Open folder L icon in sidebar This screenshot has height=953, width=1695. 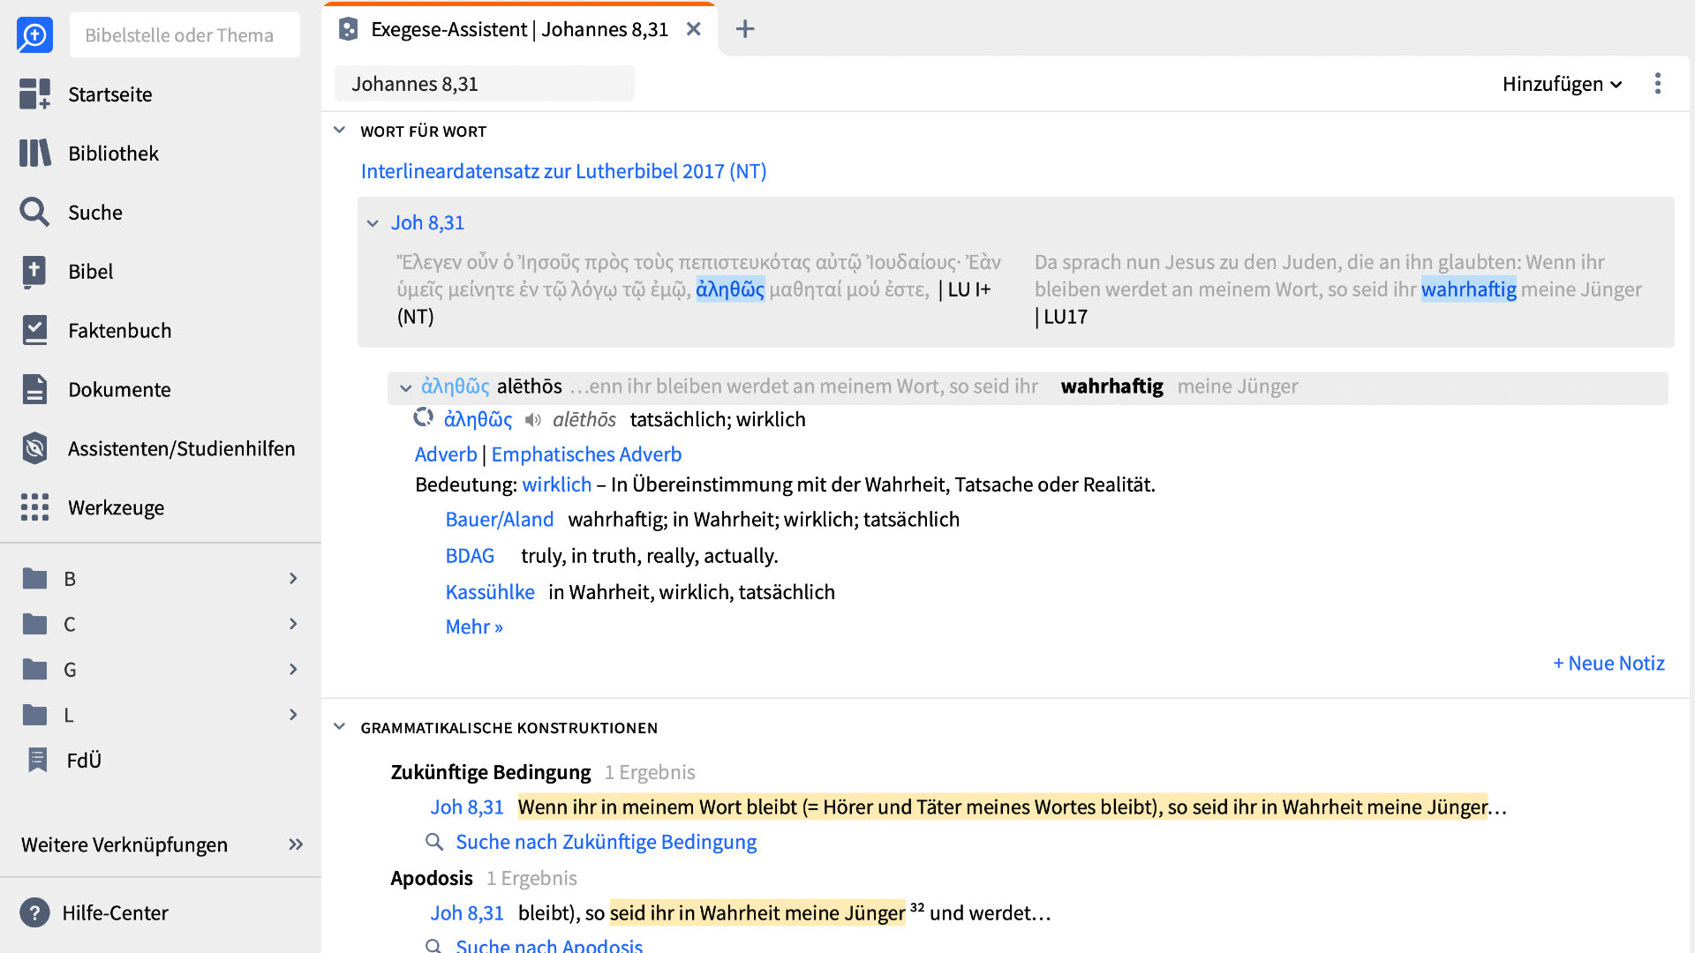coord(34,715)
